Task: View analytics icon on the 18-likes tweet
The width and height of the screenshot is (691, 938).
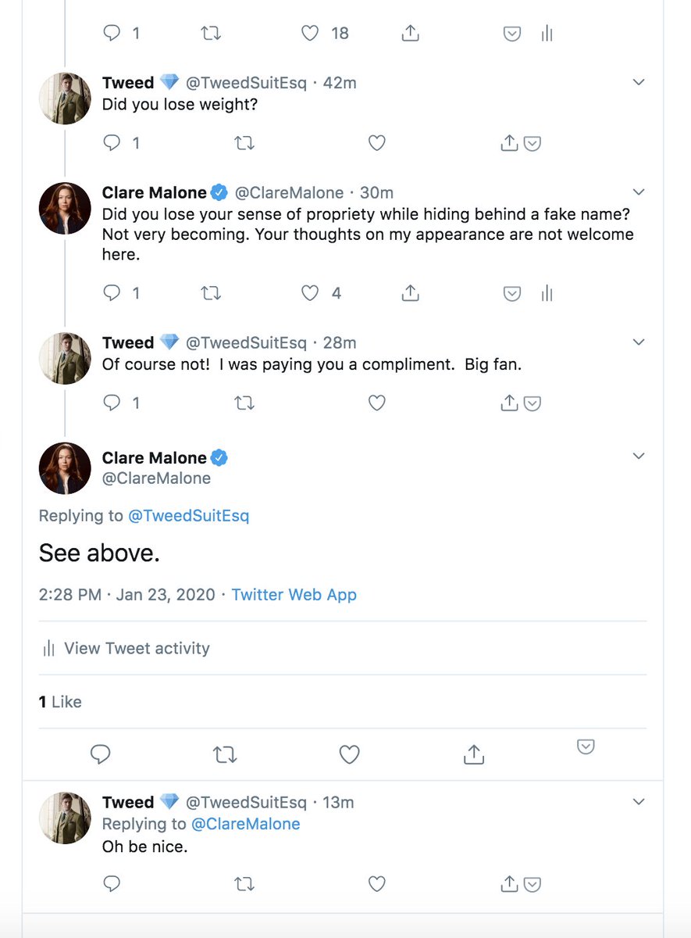Action: tap(547, 34)
